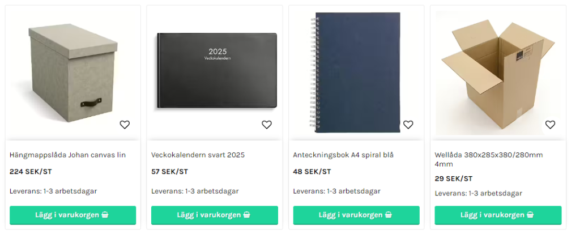The width and height of the screenshot is (580, 234).
Task: Click basket icon in Wellåda cart button
Action: coord(530,215)
